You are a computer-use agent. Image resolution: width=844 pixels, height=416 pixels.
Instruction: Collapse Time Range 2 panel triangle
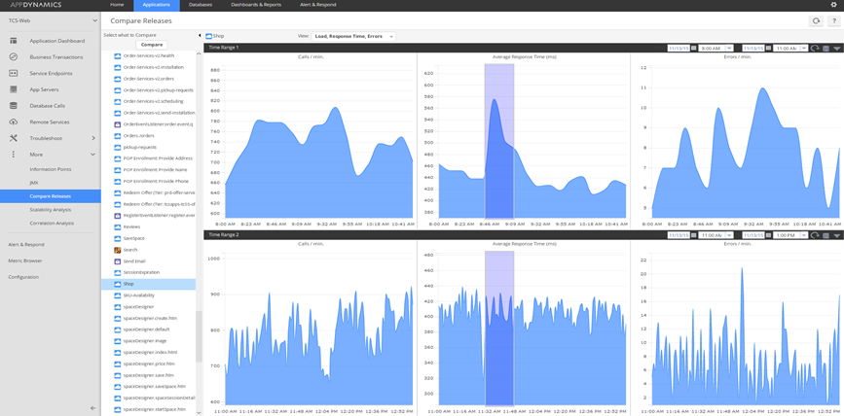(837, 235)
